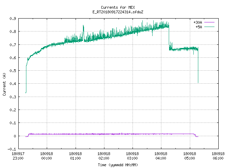Viewport: 225px width, 168px height.
Task: Click the 0.9 y-axis tick label
Action: (13, 19)
